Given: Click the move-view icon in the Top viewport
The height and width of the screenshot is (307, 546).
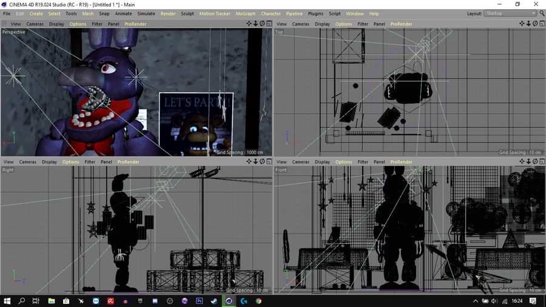Looking at the screenshot, I should [522, 24].
